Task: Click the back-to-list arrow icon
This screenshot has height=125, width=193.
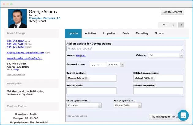Action: coord(164,25)
